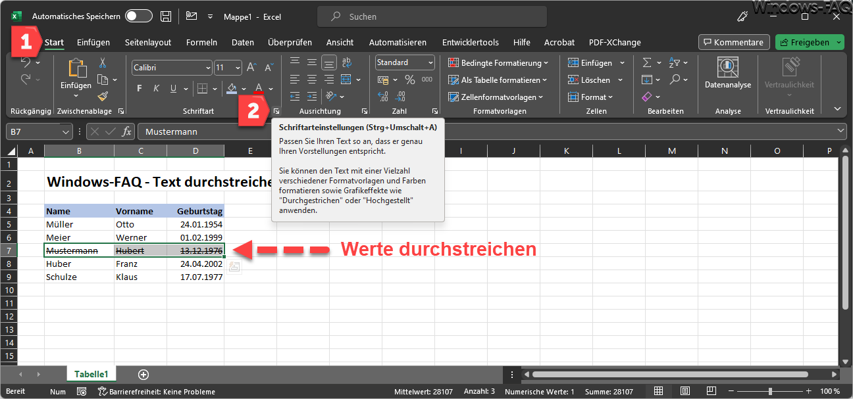Viewport: 853px width, 399px height.
Task: Click Barrierefreiheit: Keine Probleme status
Action: click(x=157, y=392)
